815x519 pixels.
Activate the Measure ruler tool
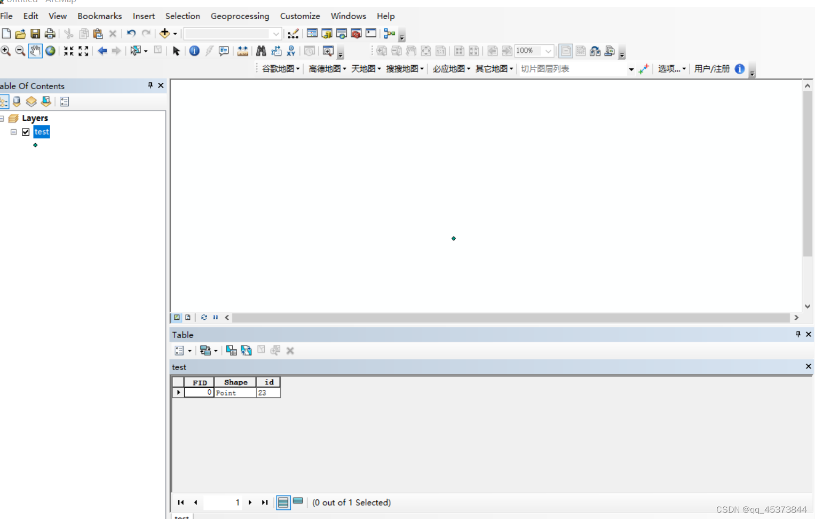[243, 51]
